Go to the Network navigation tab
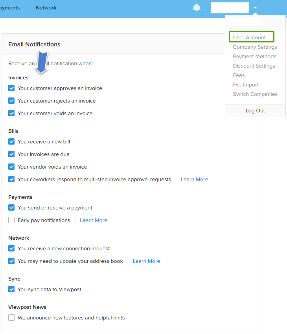Image resolution: width=287 pixels, height=334 pixels. click(46, 8)
